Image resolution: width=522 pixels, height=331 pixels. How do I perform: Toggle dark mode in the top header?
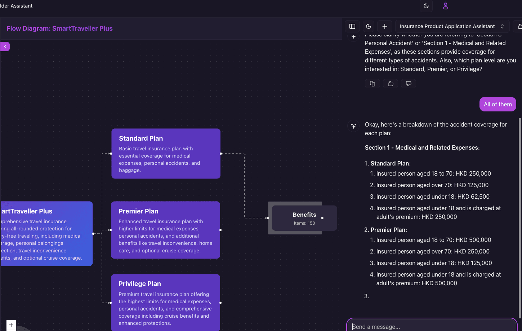426,6
